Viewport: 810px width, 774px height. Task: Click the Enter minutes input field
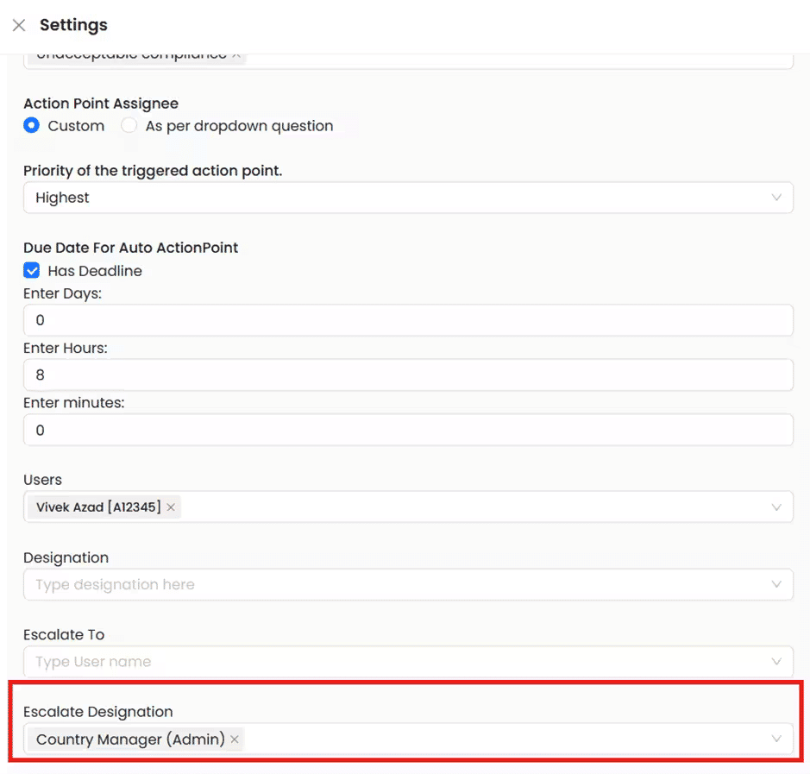click(x=407, y=430)
